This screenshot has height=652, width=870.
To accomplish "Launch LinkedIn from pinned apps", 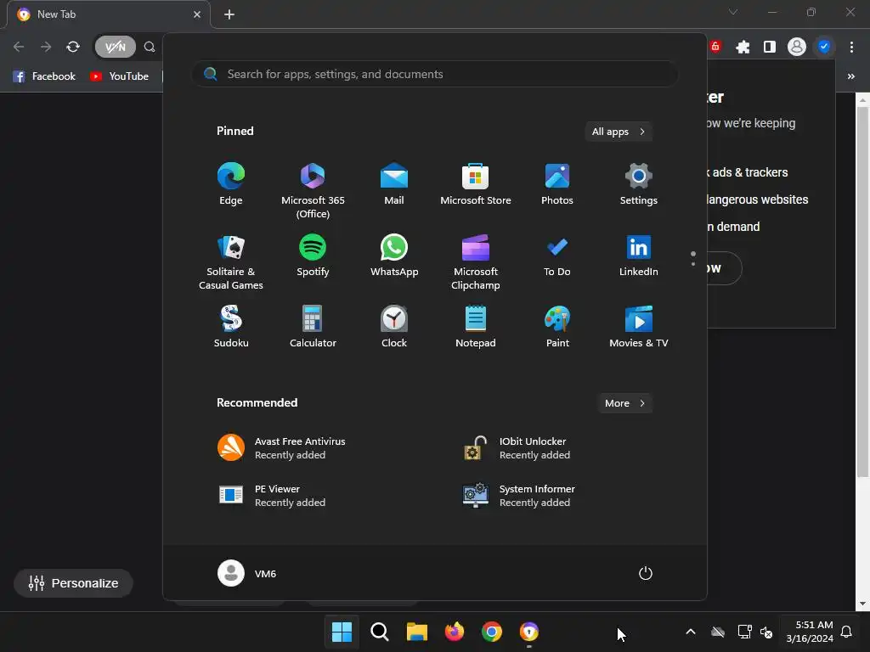I will [639, 256].
